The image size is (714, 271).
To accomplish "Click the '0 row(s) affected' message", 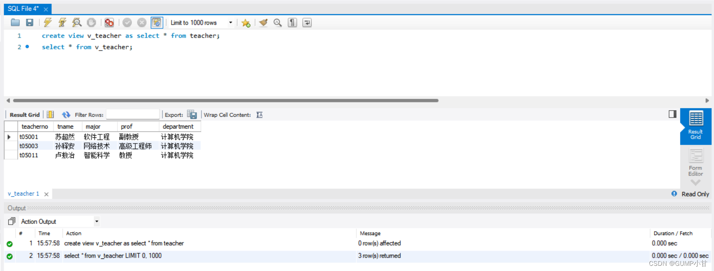I will 379,243.
